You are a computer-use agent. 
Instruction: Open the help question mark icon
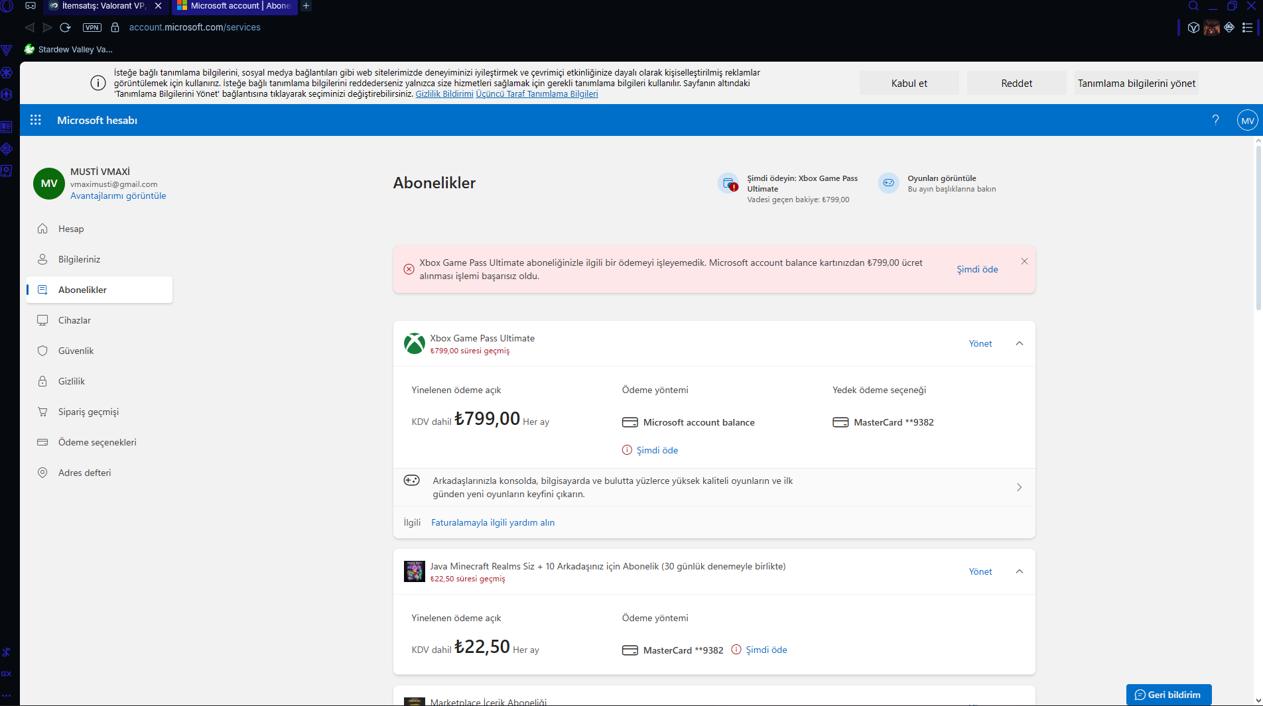(1215, 120)
